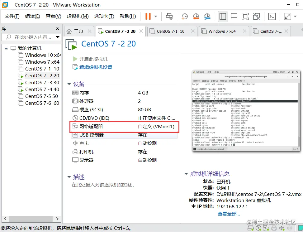Click the network adapter icon in status bar
The width and height of the screenshot is (303, 232).
[267, 228]
